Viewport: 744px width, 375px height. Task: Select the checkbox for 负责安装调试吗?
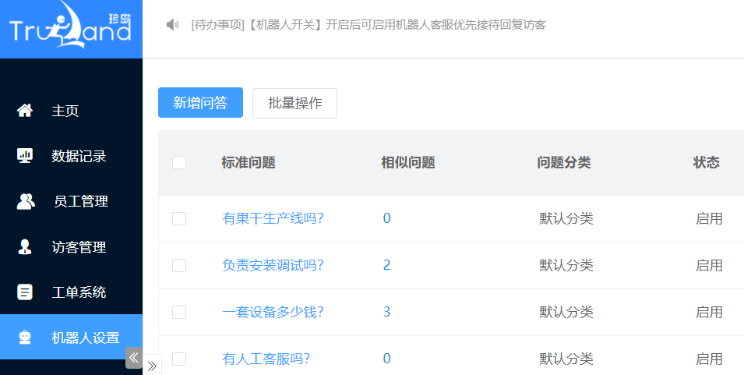coord(179,265)
